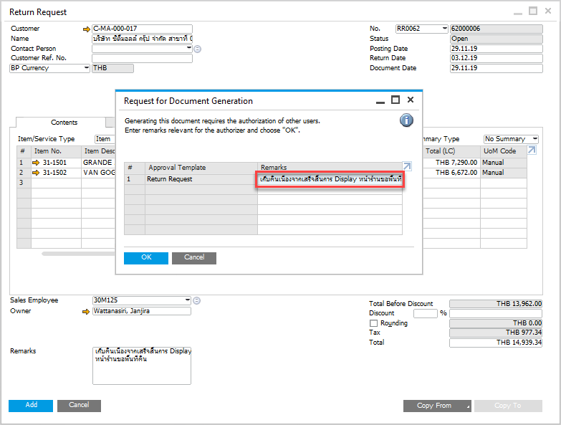Open the BP Currency dropdown

point(86,67)
